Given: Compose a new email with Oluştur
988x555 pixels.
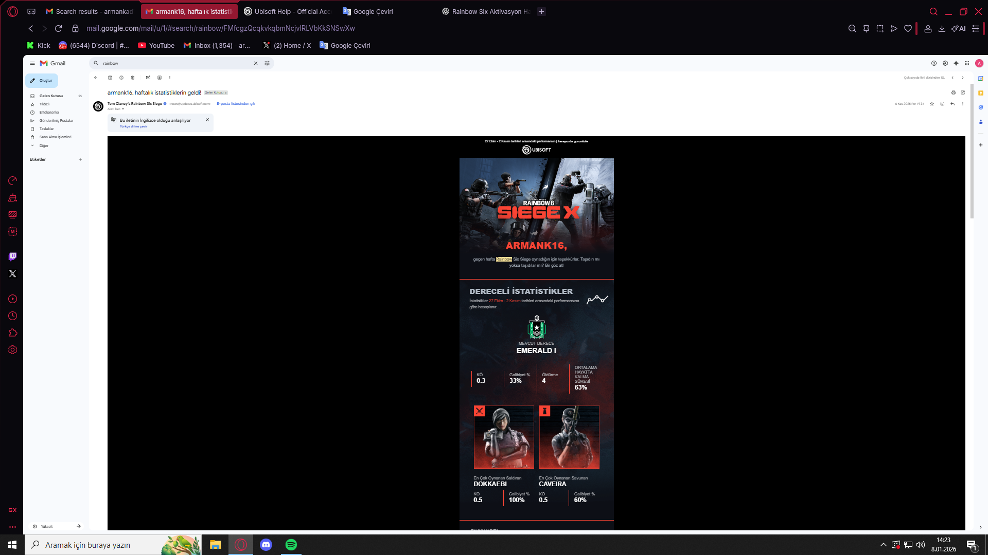Looking at the screenshot, I should click(x=42, y=81).
